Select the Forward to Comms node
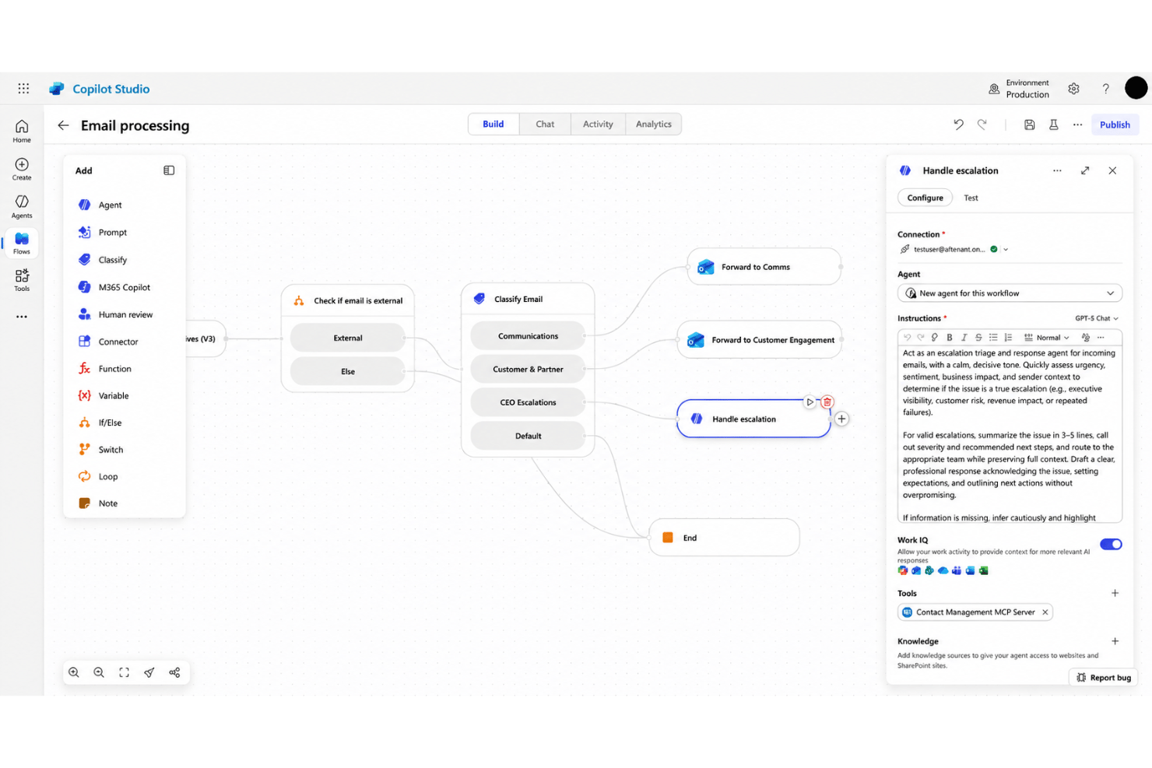 764,267
